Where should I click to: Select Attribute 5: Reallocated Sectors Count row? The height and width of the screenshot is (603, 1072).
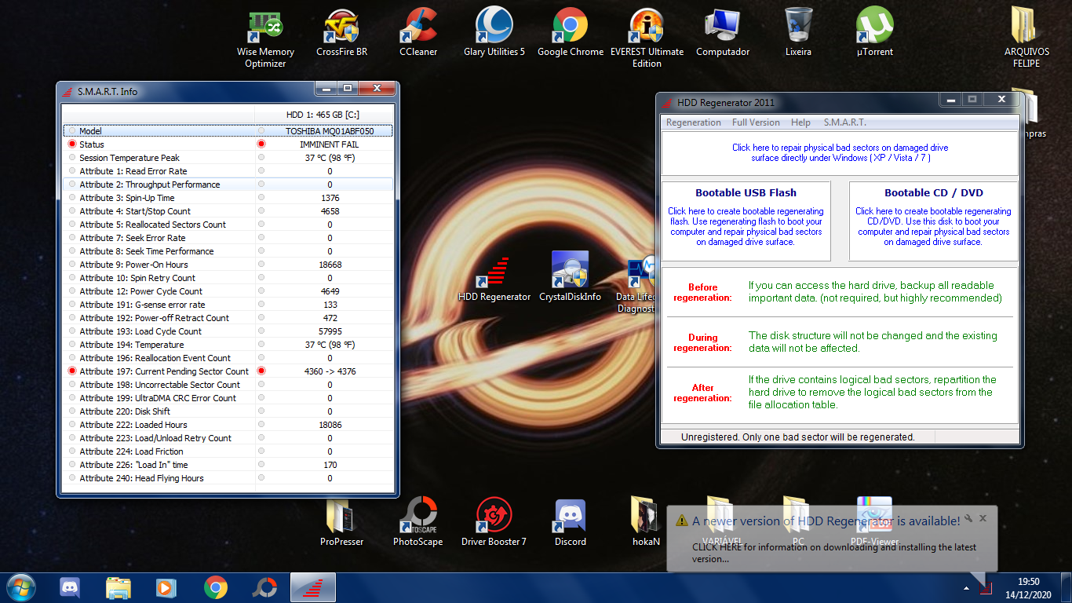click(x=228, y=225)
